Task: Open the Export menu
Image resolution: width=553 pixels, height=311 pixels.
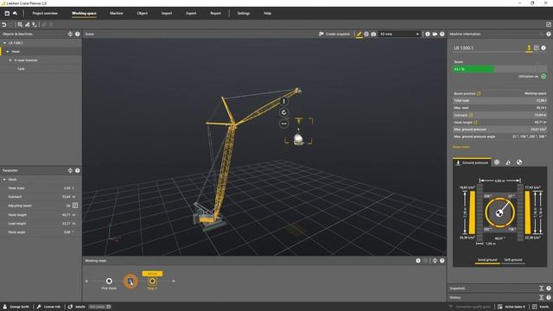Action: pos(191,14)
